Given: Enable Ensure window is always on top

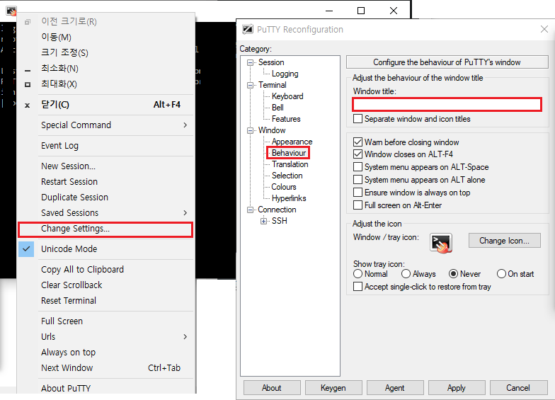Looking at the screenshot, I should [358, 193].
